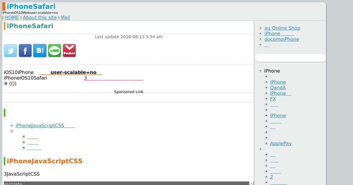
Task: Open the '2' link in the sidebar
Action: 271,177
